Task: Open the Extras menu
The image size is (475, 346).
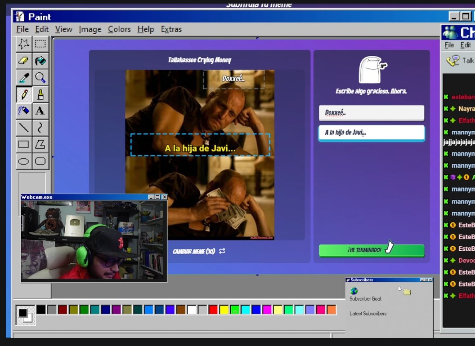Action: [171, 29]
